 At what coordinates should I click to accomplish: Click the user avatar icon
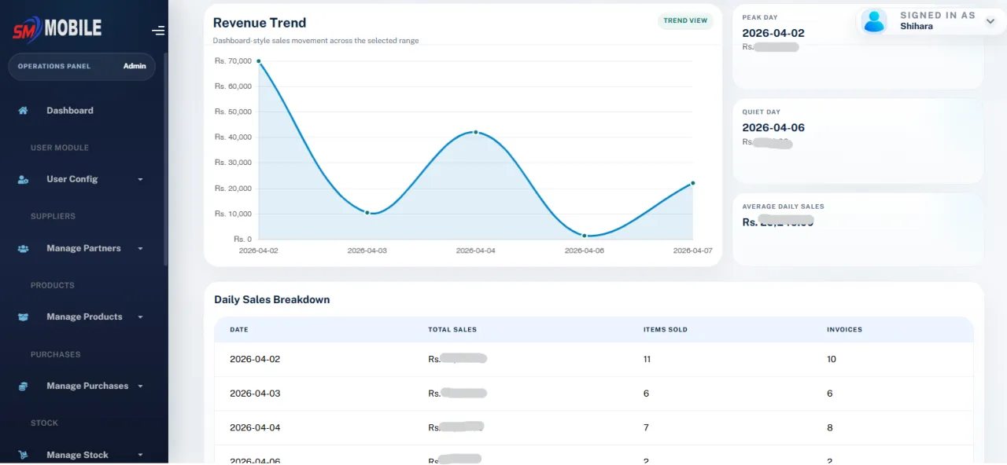874,21
